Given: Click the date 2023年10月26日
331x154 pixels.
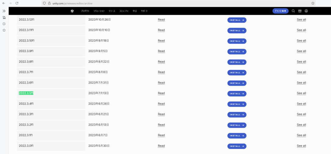Looking at the screenshot, I should coord(100,19).
